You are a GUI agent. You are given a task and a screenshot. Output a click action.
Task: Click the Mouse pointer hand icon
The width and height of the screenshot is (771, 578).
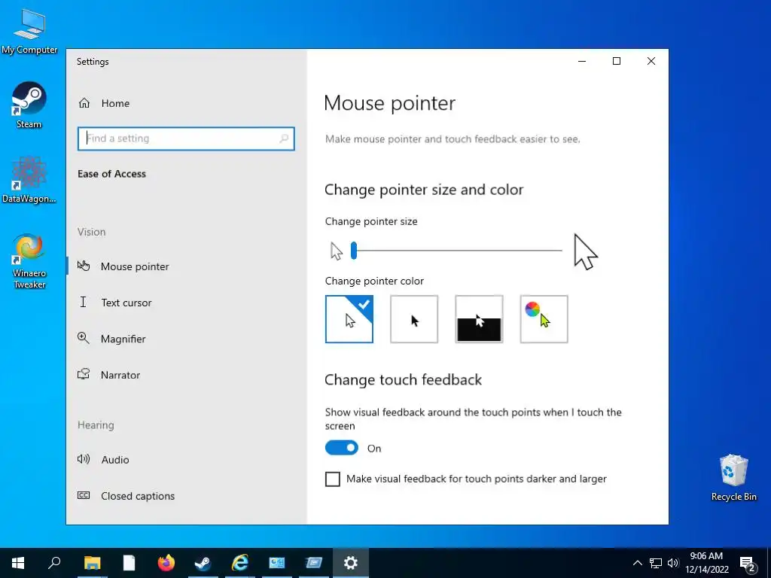click(x=84, y=266)
